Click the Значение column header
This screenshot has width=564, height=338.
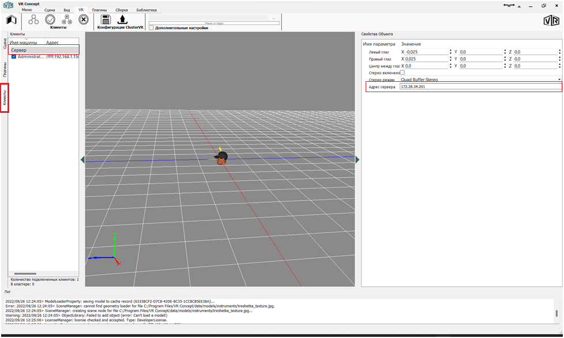coord(411,44)
